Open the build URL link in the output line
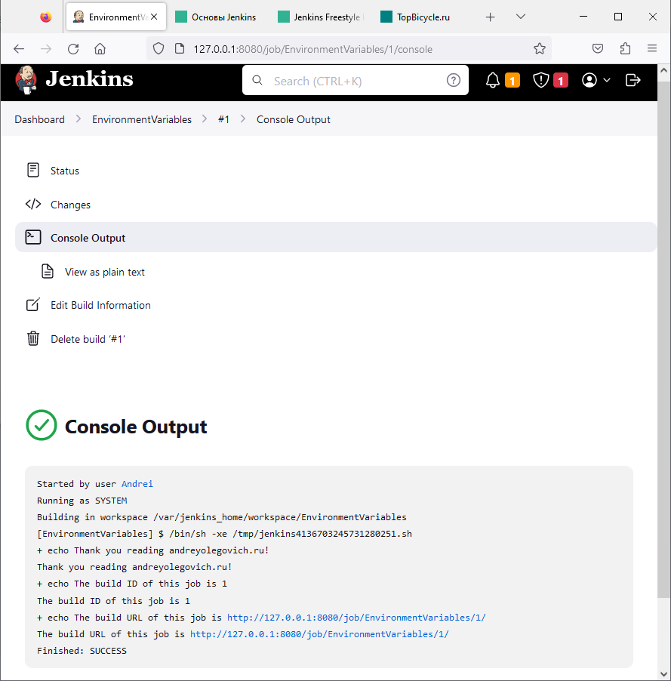This screenshot has width=671, height=681. pyautogui.click(x=319, y=634)
